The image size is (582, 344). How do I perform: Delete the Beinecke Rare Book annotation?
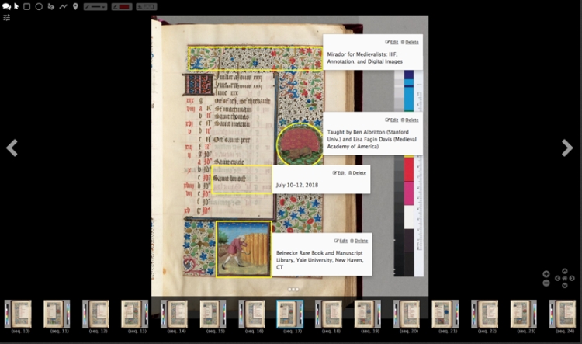click(359, 241)
